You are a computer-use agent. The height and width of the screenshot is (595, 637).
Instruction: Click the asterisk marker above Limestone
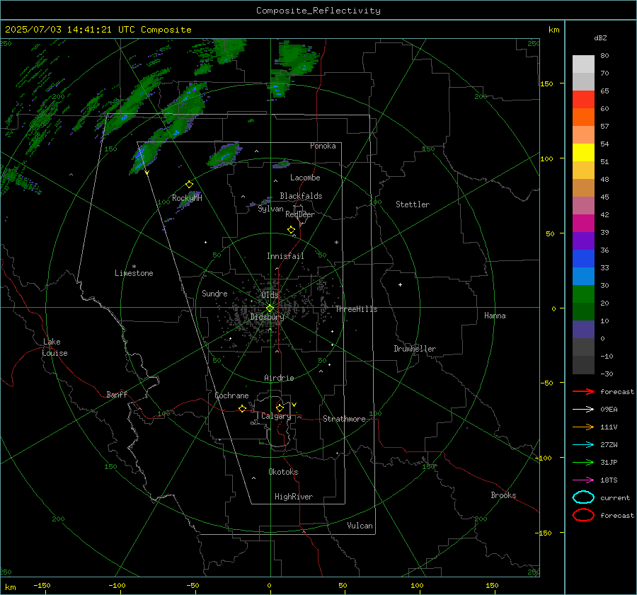(134, 267)
